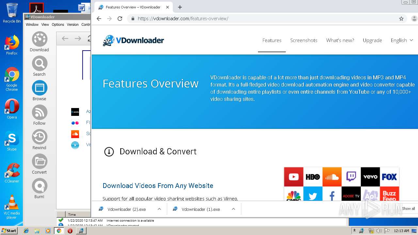This screenshot has width=418, height=235.
Task: Click the FOX logo tile
Action: 389,177
